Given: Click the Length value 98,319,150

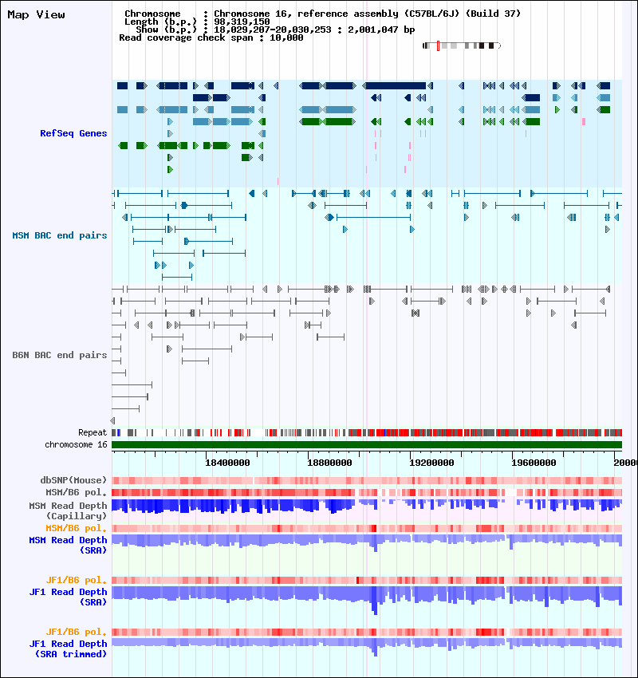Looking at the screenshot, I should (x=242, y=22).
